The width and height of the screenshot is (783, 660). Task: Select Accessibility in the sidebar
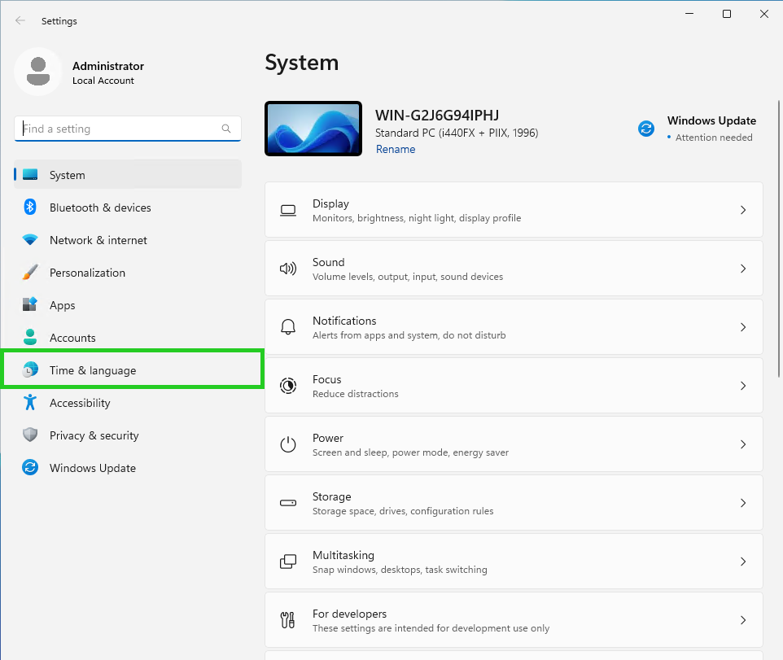click(80, 403)
